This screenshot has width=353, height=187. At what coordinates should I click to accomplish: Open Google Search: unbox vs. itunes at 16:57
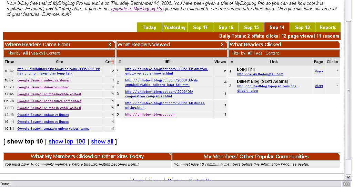click(x=43, y=80)
